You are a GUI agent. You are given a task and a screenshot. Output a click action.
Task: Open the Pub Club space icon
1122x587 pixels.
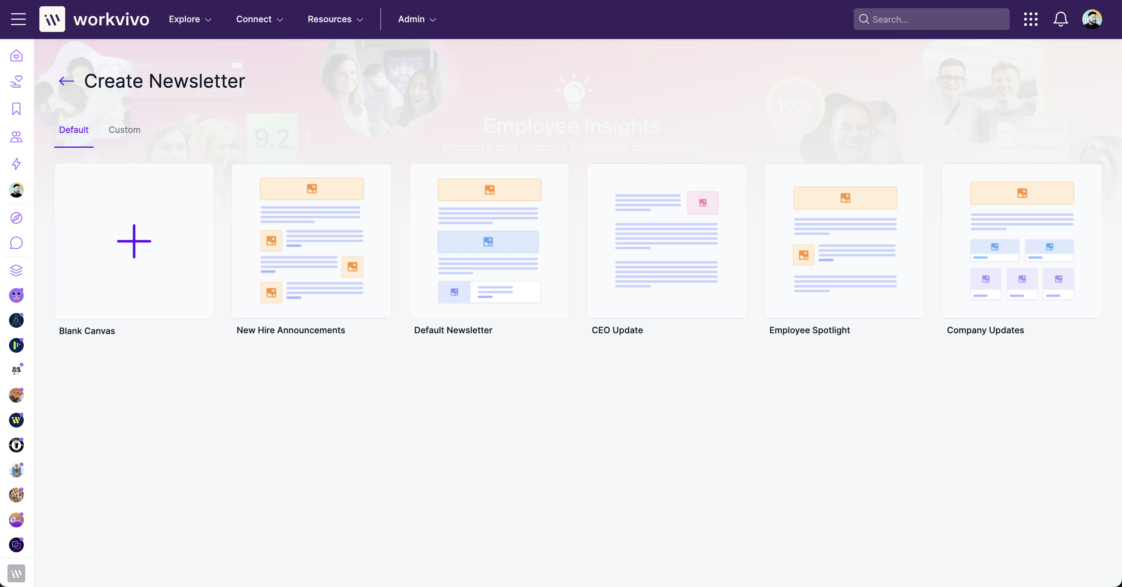16,445
